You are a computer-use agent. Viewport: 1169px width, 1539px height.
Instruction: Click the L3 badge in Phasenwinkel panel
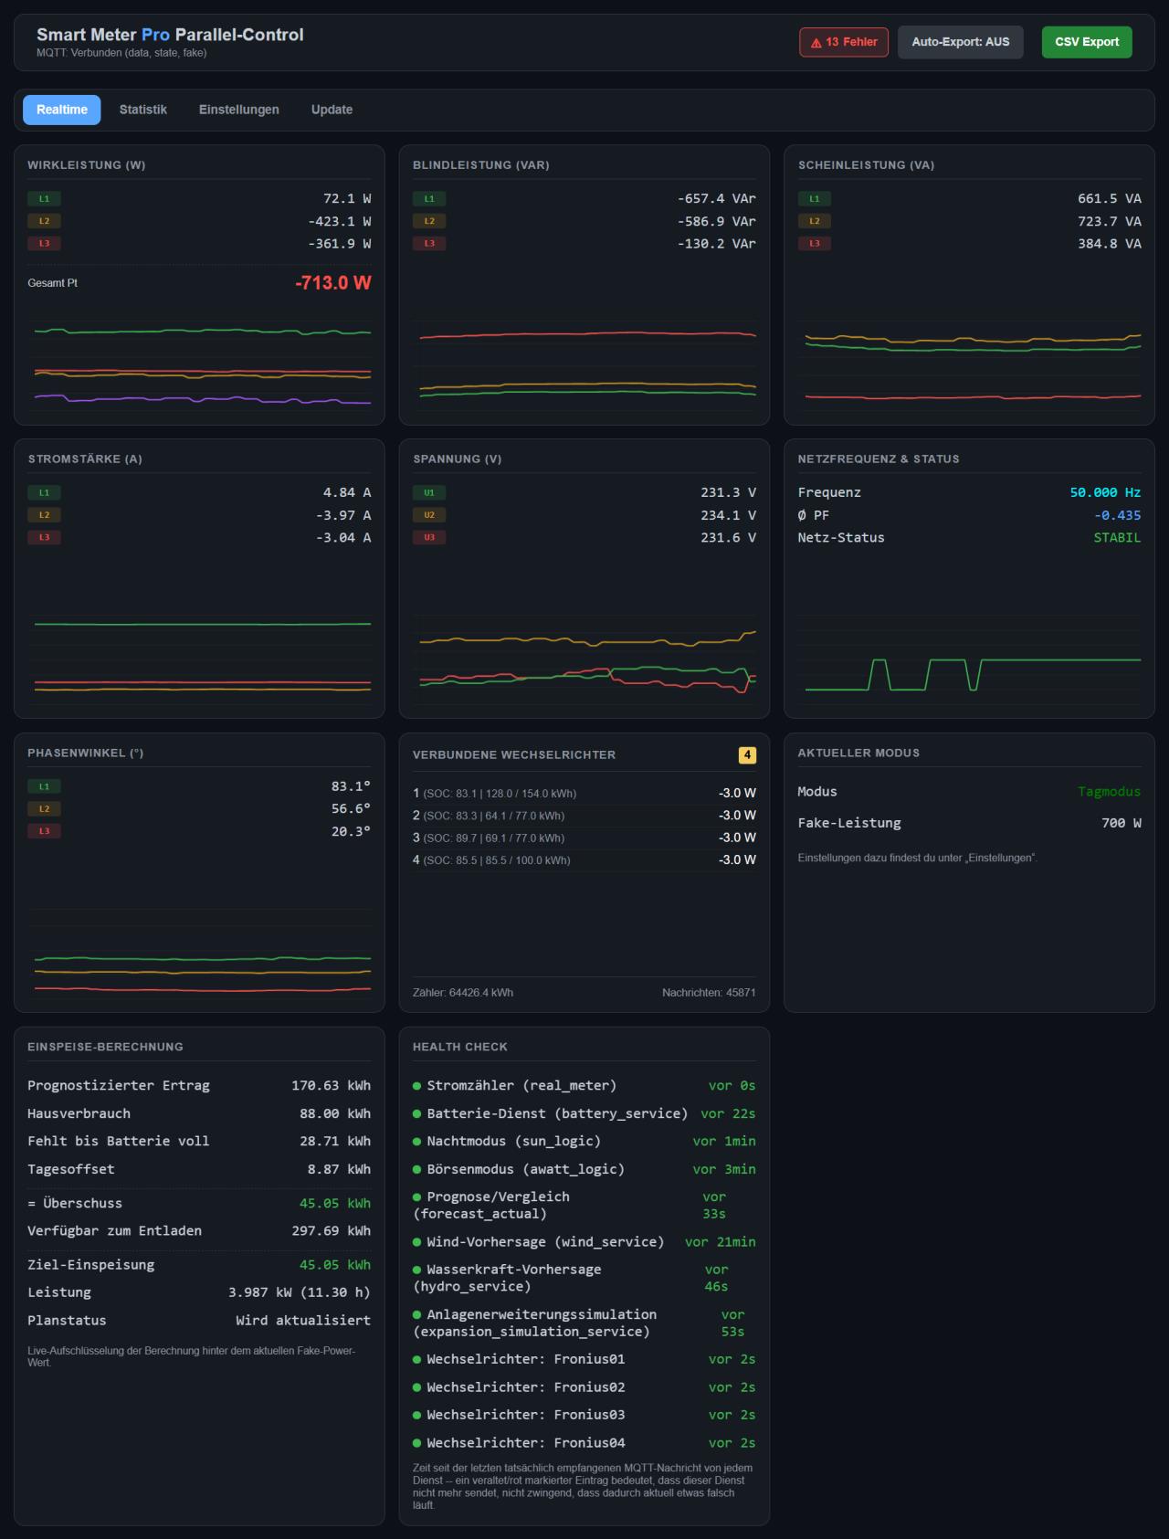(x=44, y=831)
